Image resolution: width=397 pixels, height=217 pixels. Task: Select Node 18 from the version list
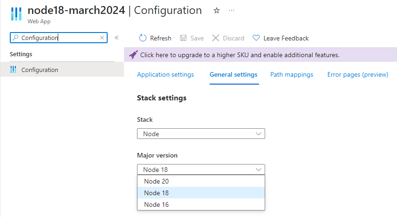click(x=201, y=193)
